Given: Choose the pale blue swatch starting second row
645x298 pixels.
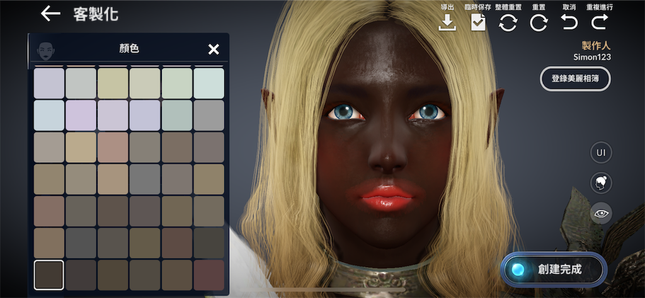Looking at the screenshot, I should (x=49, y=115).
